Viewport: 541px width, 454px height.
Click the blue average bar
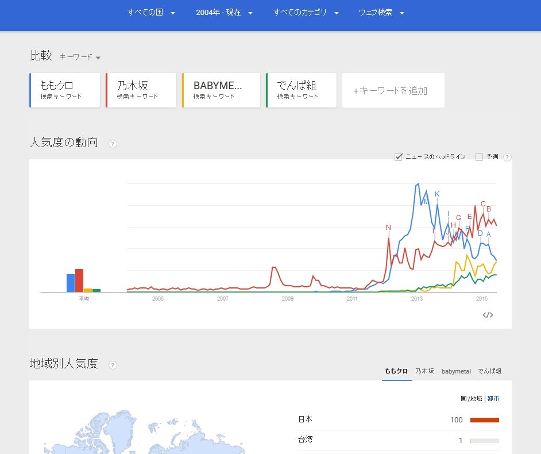71,283
